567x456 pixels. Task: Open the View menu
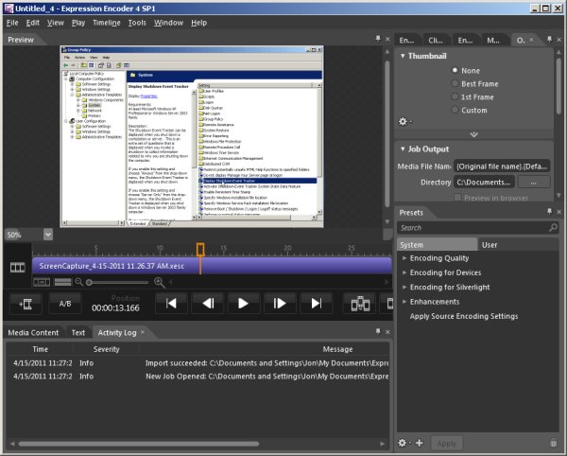pyautogui.click(x=56, y=23)
